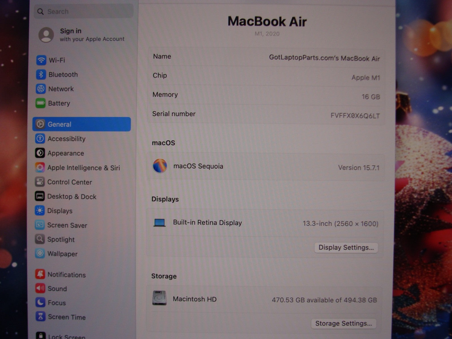Select Wallpaper in the sidebar
The image size is (452, 339).
pos(62,254)
